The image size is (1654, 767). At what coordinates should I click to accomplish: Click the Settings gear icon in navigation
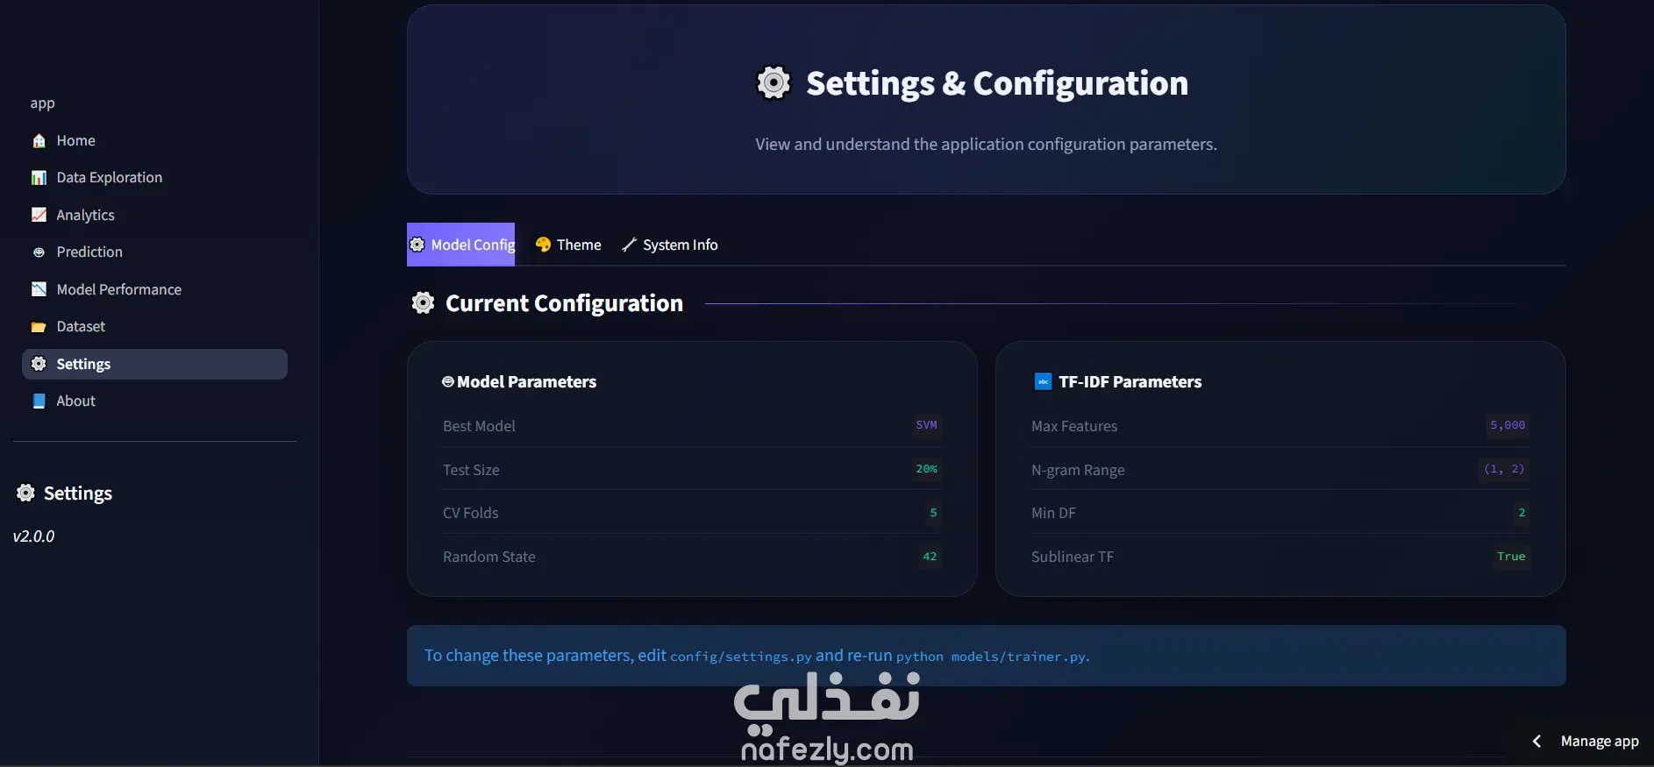pos(39,364)
